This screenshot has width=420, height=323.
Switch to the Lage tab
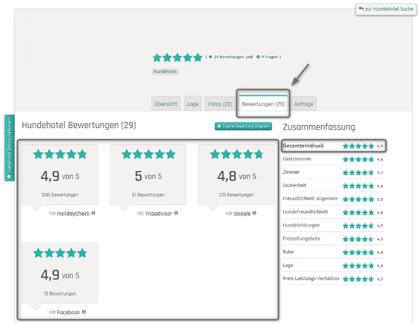(192, 104)
